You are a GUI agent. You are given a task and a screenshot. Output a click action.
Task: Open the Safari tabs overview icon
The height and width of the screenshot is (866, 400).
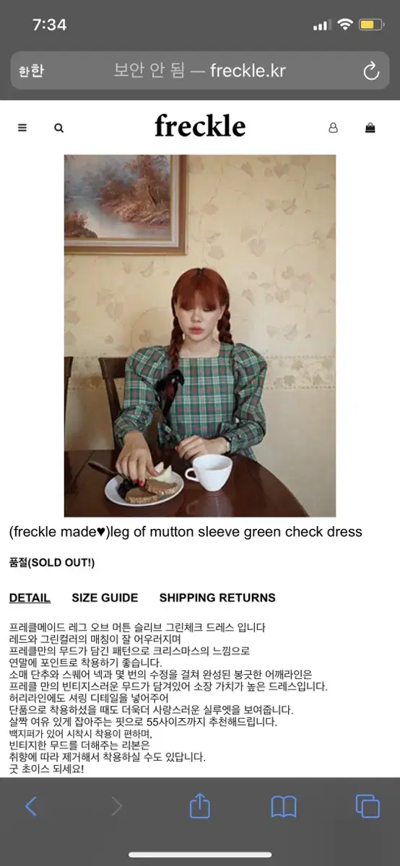(368, 806)
